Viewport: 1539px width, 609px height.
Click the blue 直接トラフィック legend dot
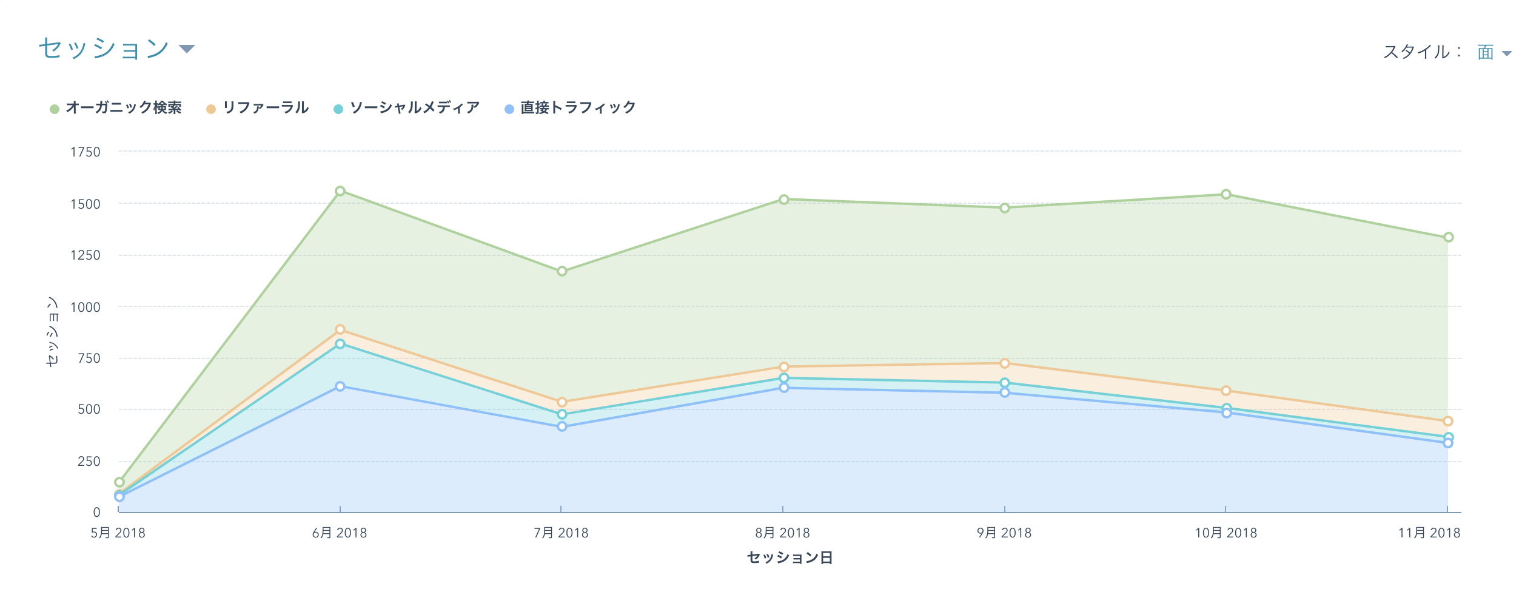click(x=509, y=109)
